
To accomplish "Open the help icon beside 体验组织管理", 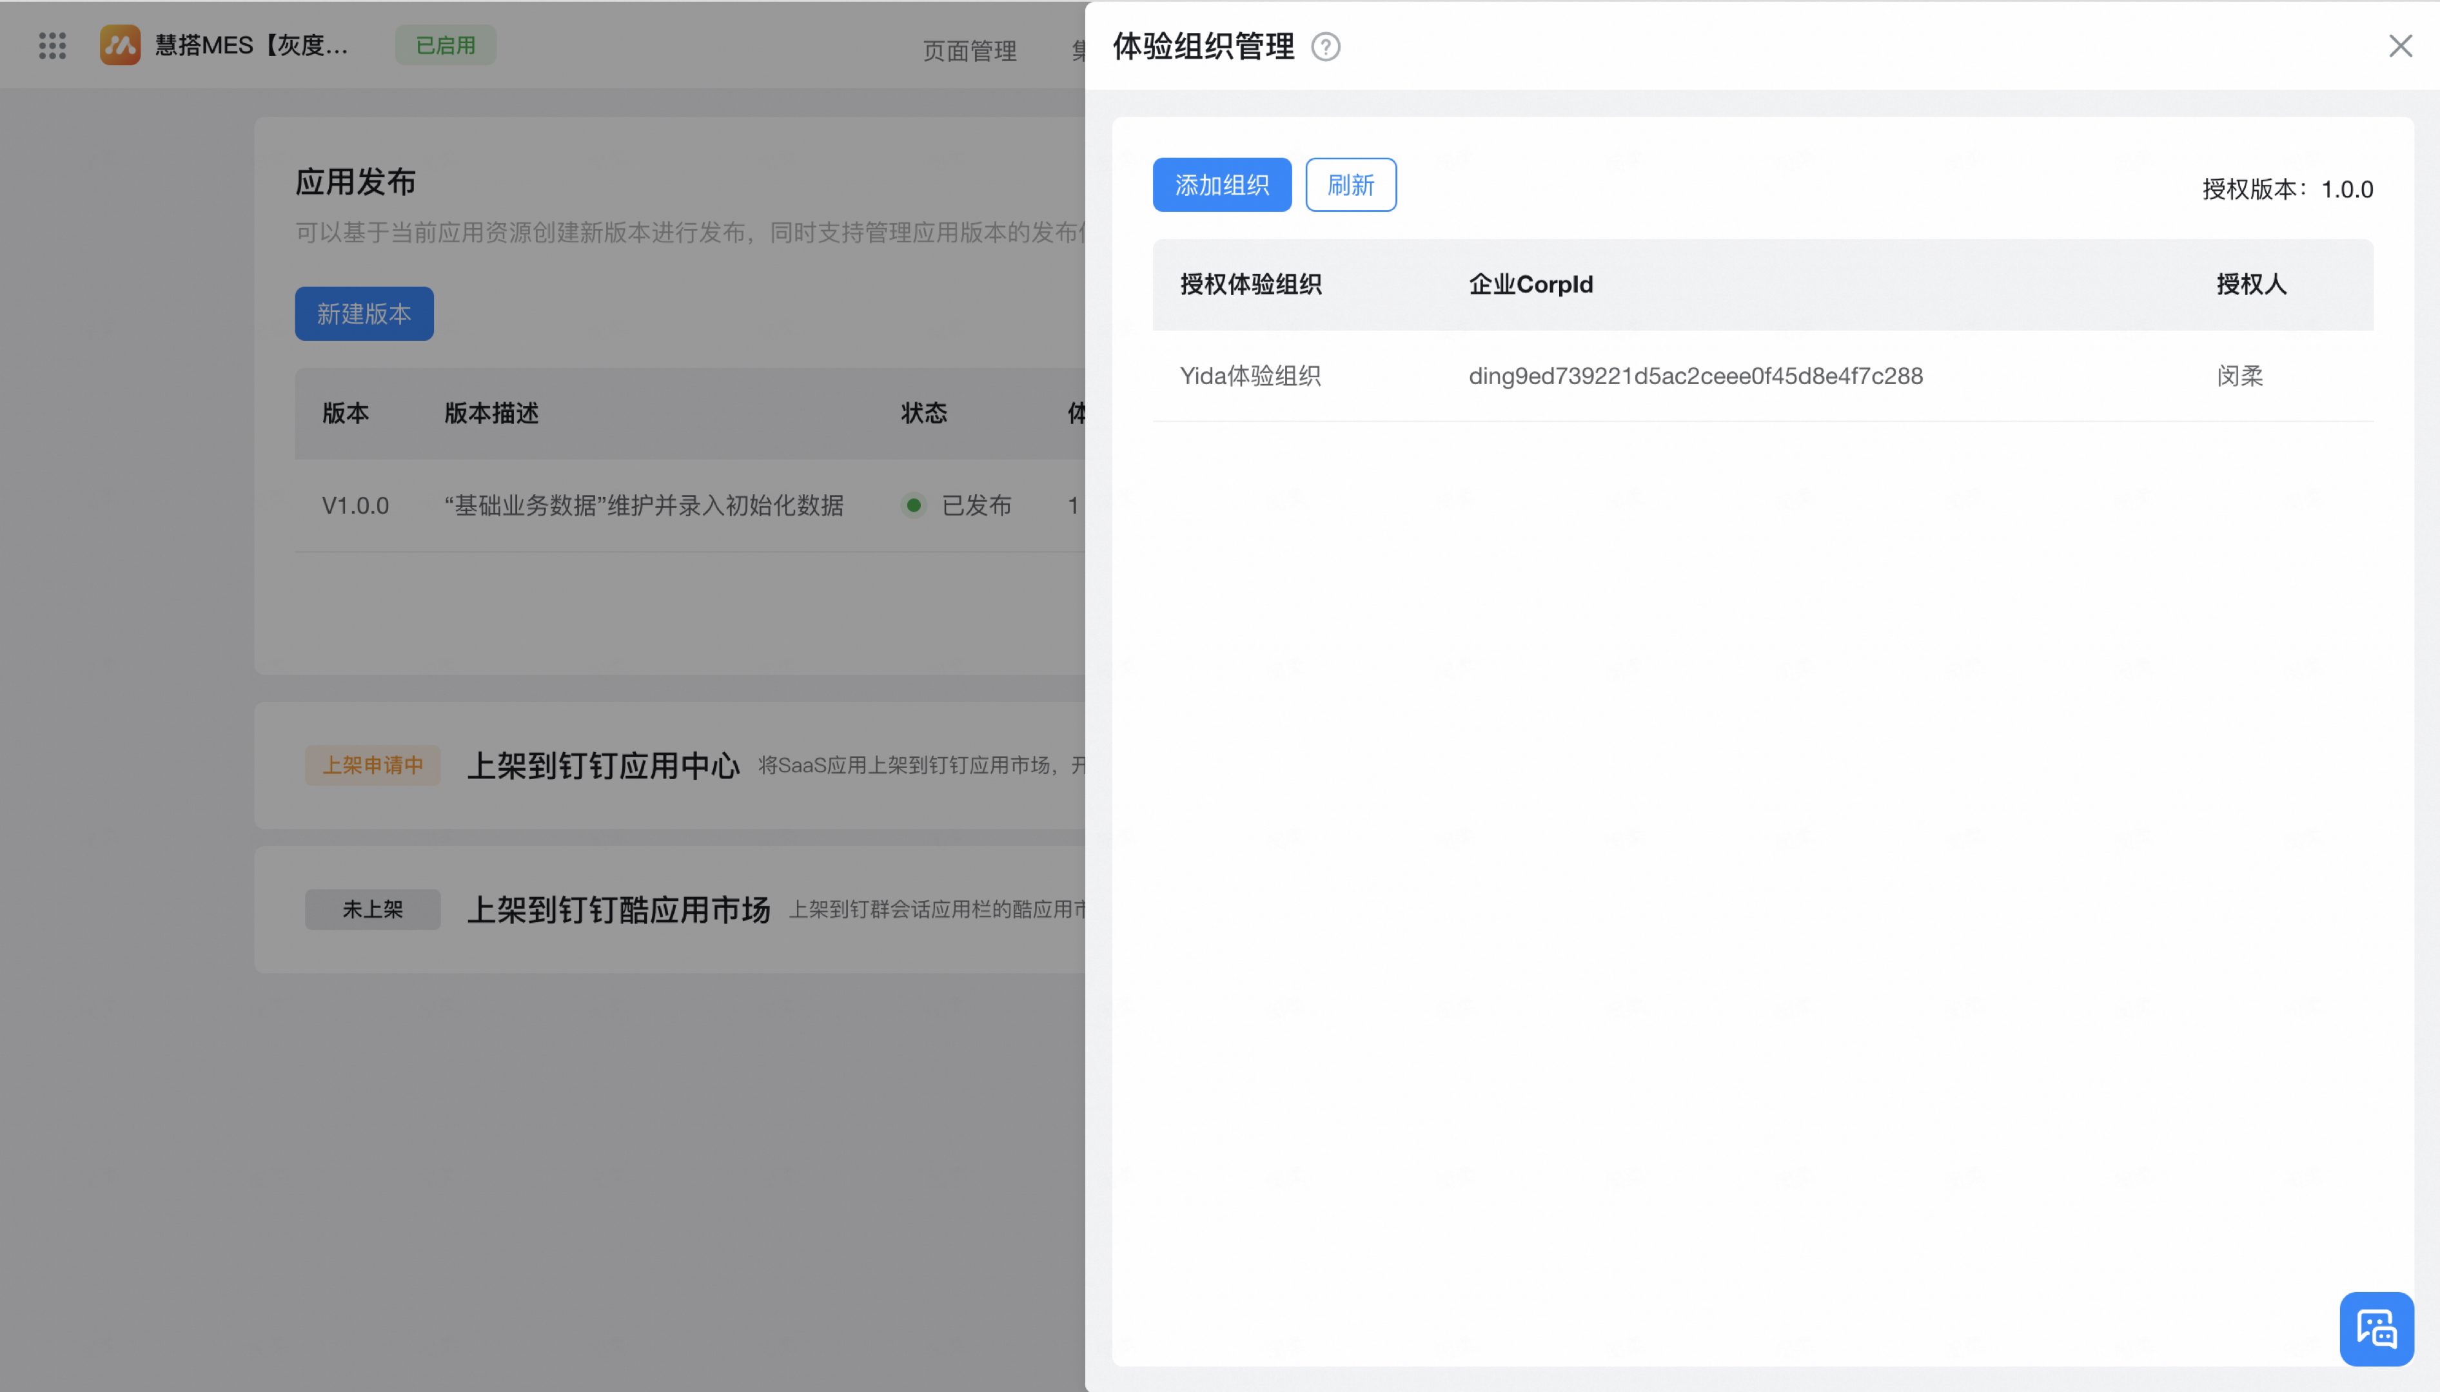I will [x=1326, y=46].
